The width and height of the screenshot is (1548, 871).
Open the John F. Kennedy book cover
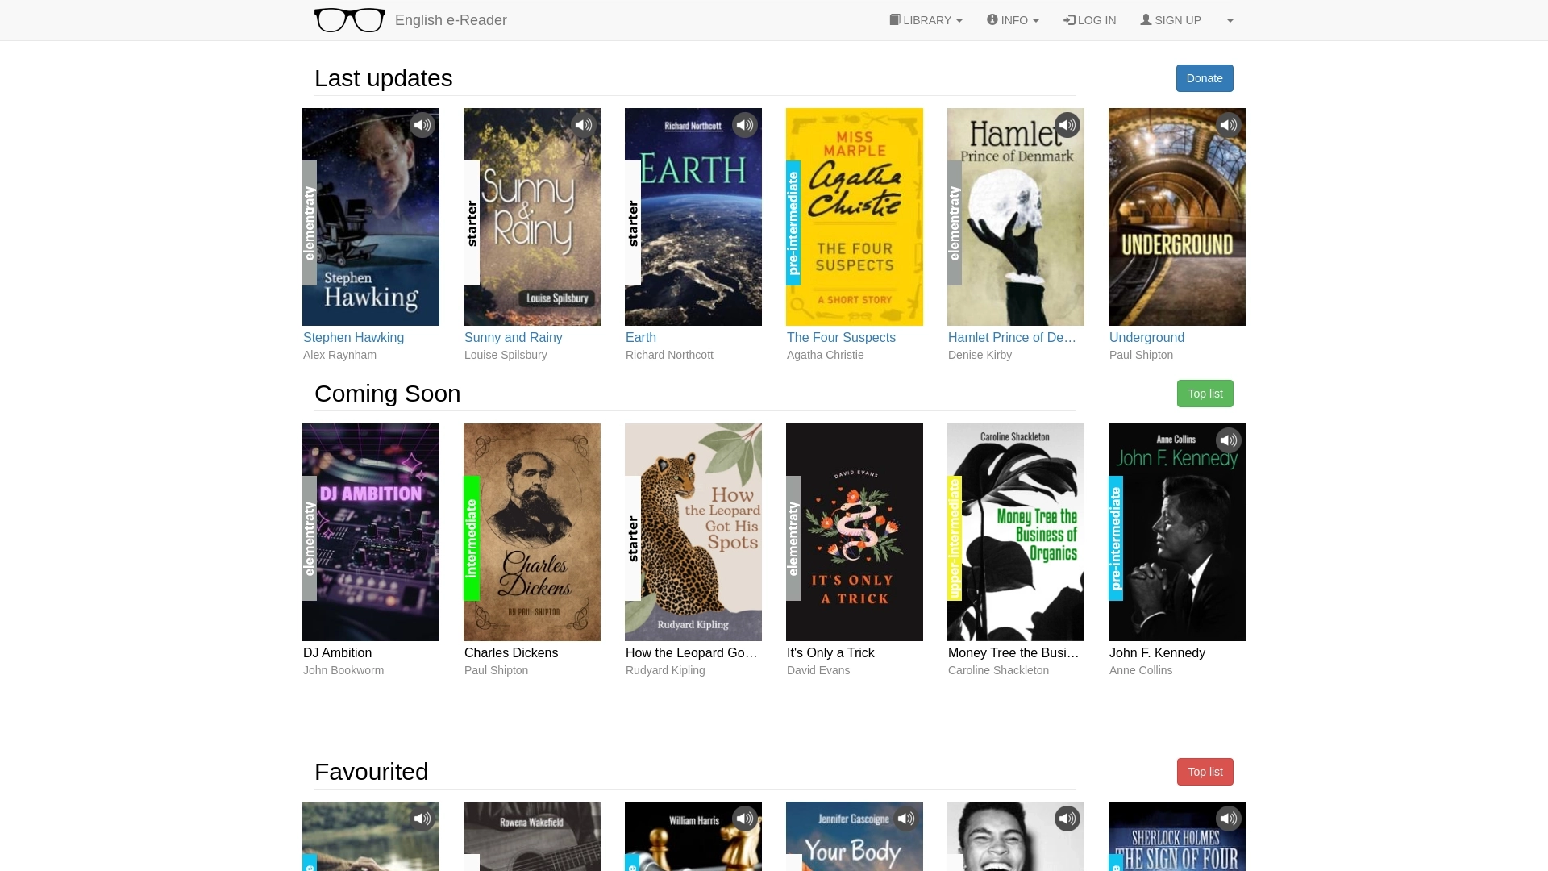point(1177,532)
